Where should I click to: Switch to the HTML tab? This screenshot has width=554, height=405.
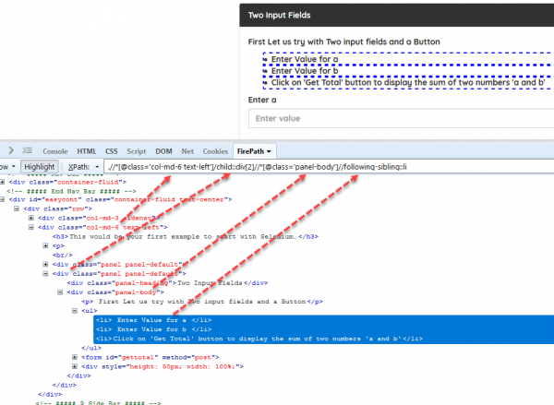tap(87, 151)
